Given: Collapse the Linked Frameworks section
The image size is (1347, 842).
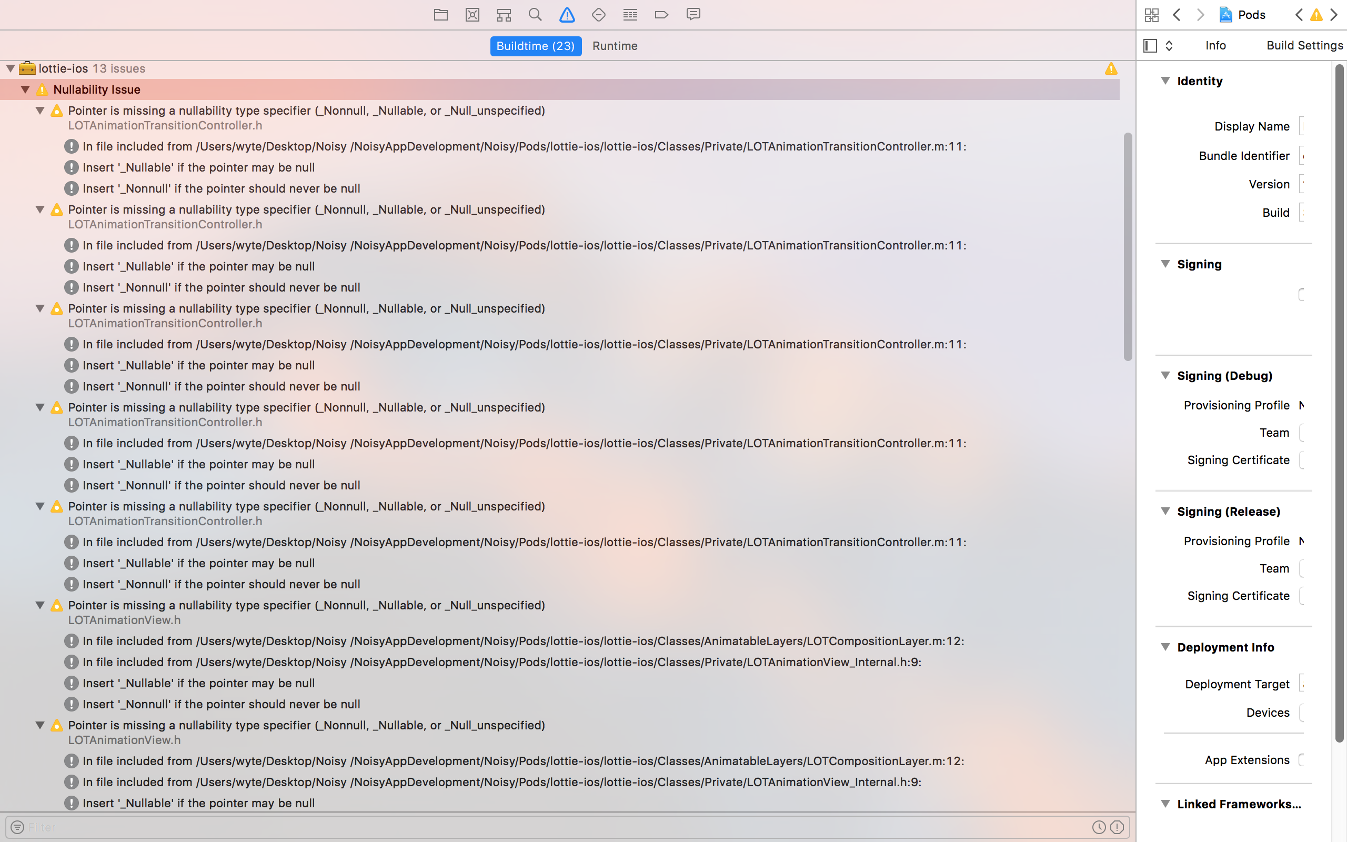Looking at the screenshot, I should (x=1165, y=804).
